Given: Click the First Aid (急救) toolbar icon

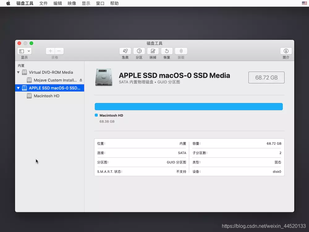Looking at the screenshot, I should point(125,51).
